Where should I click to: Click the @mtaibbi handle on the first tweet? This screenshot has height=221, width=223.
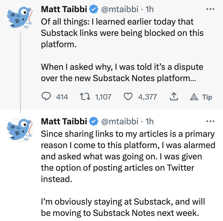point(120,9)
